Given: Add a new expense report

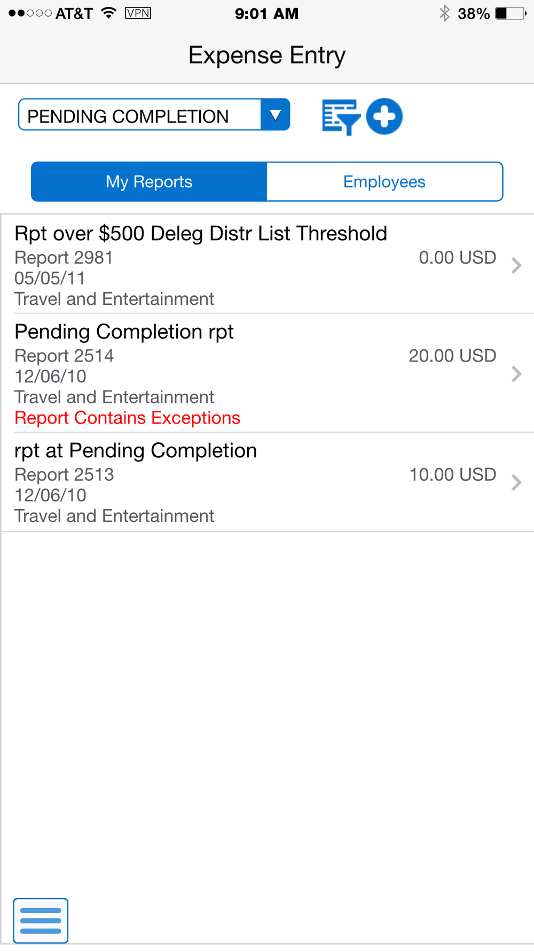Looking at the screenshot, I should [384, 117].
